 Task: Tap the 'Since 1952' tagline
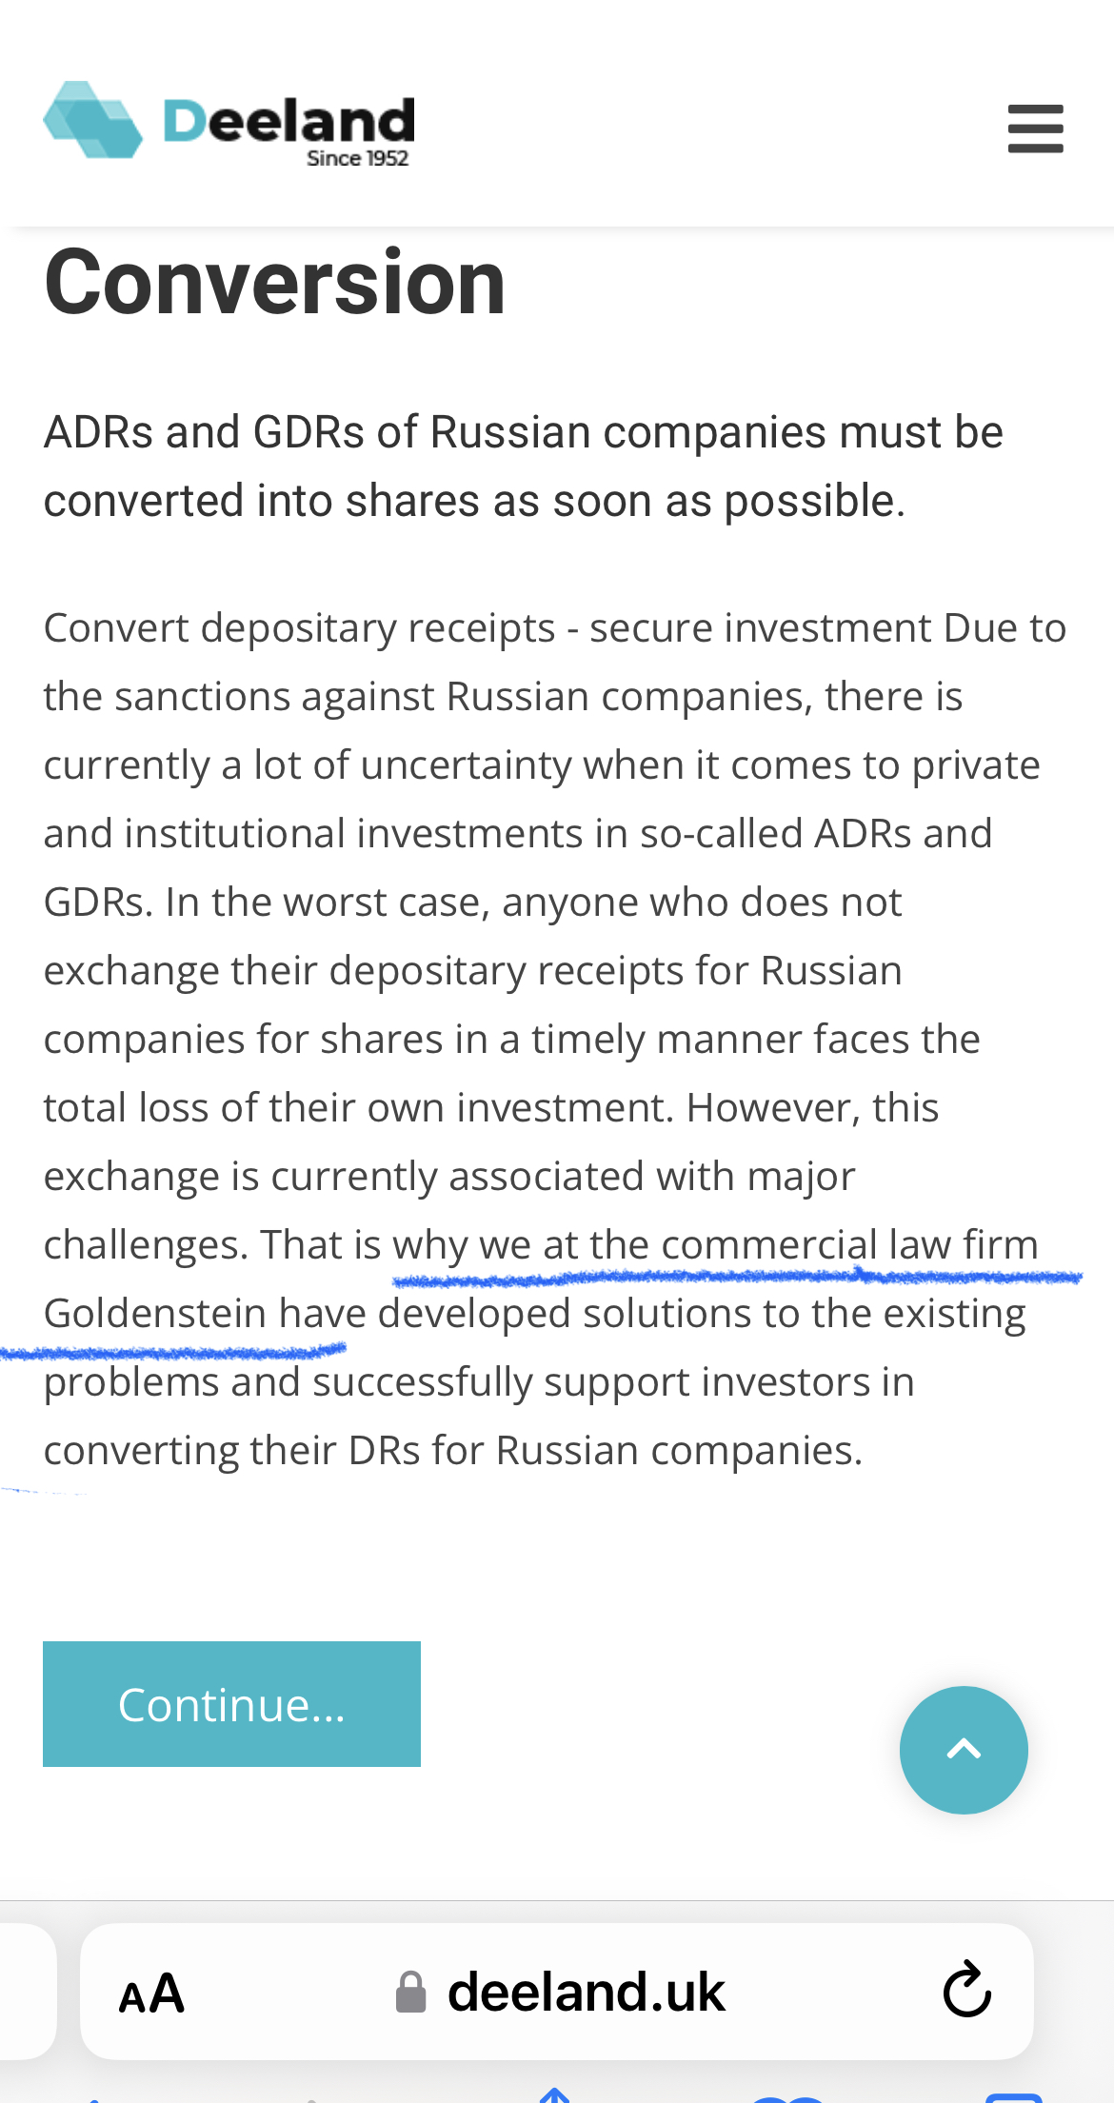coord(357,158)
